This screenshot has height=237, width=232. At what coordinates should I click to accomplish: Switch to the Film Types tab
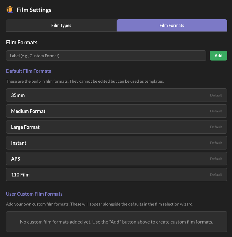(x=61, y=25)
